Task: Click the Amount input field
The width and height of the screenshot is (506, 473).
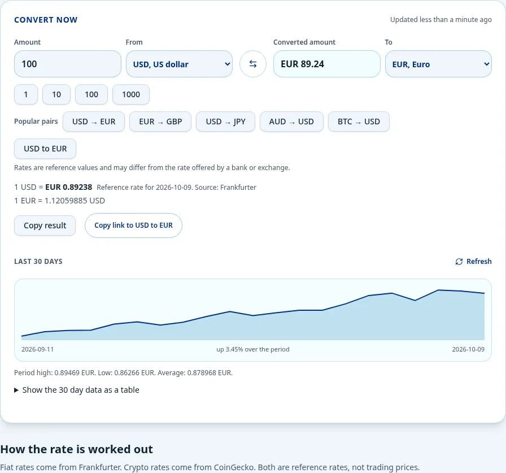Action: [67, 64]
